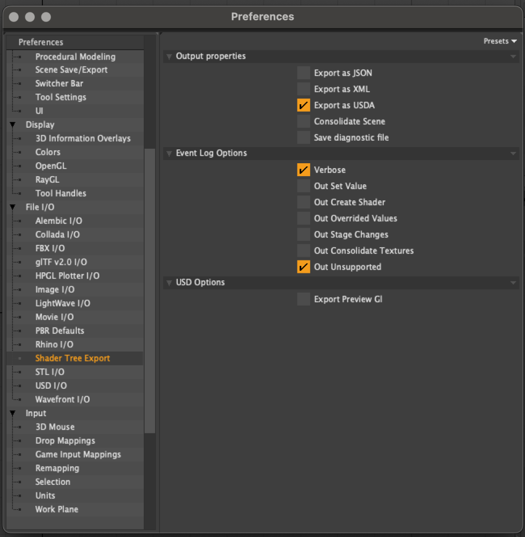
Task: Enable the Export as JSON checkbox
Action: point(304,73)
